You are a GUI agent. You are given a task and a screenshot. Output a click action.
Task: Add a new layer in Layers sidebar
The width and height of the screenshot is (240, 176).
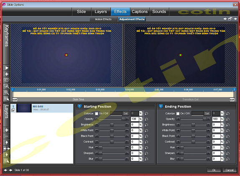coord(7,130)
